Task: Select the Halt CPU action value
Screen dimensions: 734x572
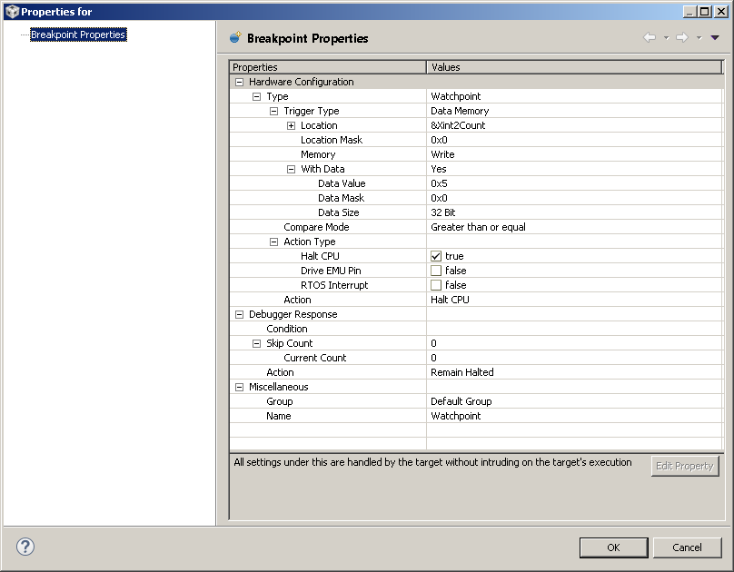Action: tap(450, 300)
